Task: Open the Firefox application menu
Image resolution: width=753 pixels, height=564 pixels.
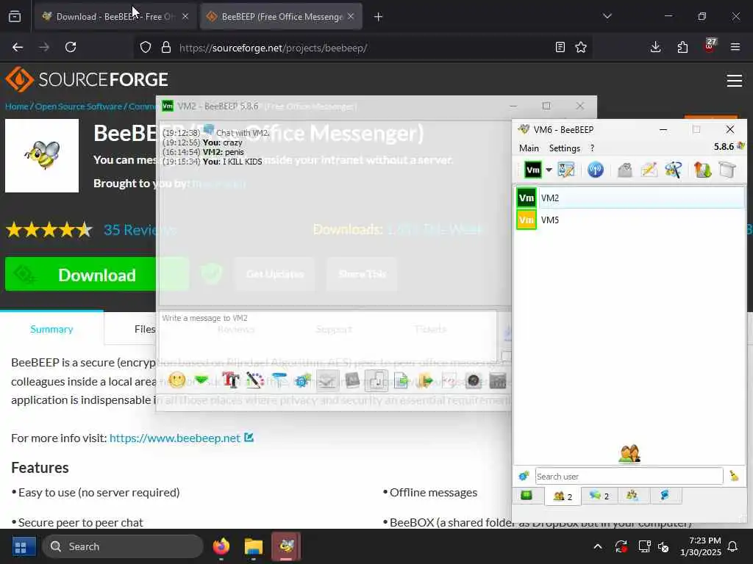Action: point(735,47)
